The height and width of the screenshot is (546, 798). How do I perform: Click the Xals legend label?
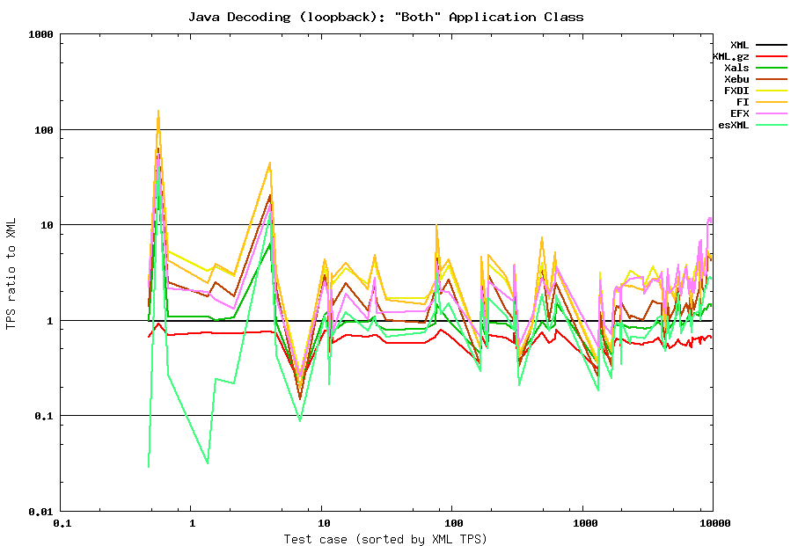[736, 68]
